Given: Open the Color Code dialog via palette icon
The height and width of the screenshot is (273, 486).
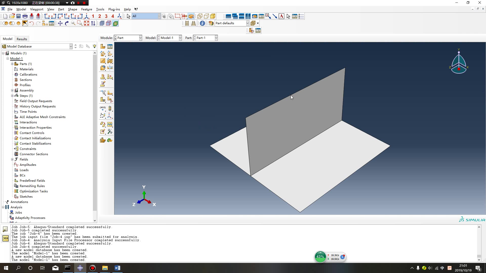Looking at the screenshot, I should pyautogui.click(x=211, y=23).
